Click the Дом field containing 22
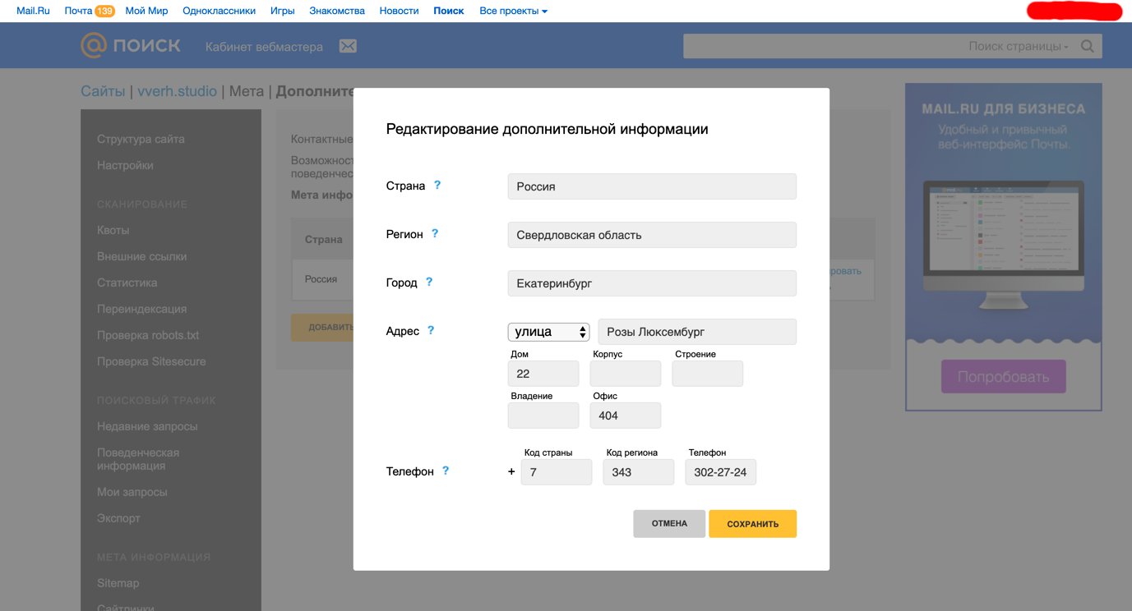The width and height of the screenshot is (1132, 611). click(543, 374)
